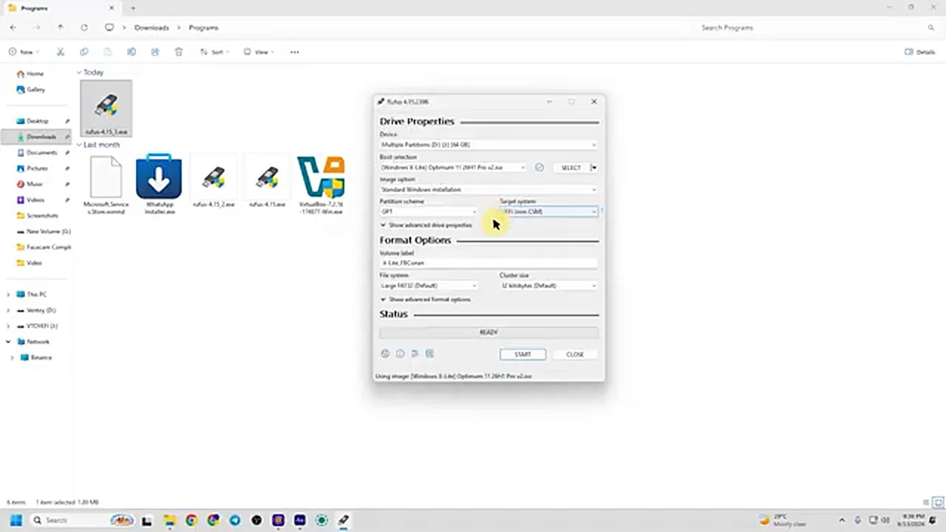
Task: Compute image checksums with the checkmark icon
Action: click(x=540, y=168)
